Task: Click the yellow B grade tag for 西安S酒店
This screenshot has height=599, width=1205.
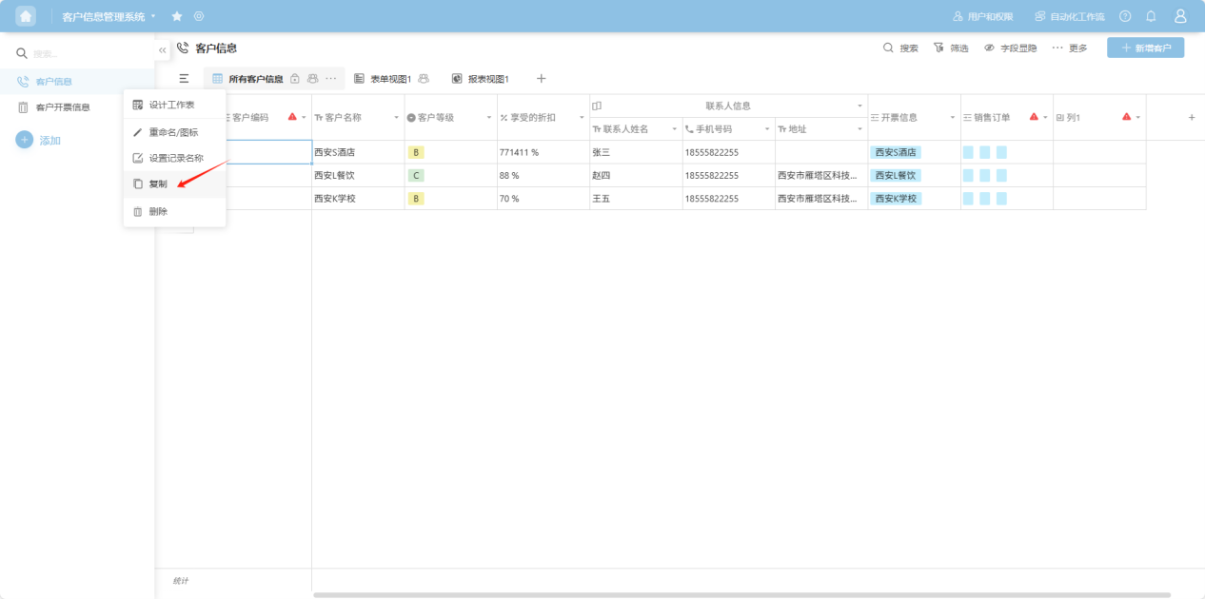Action: (416, 152)
